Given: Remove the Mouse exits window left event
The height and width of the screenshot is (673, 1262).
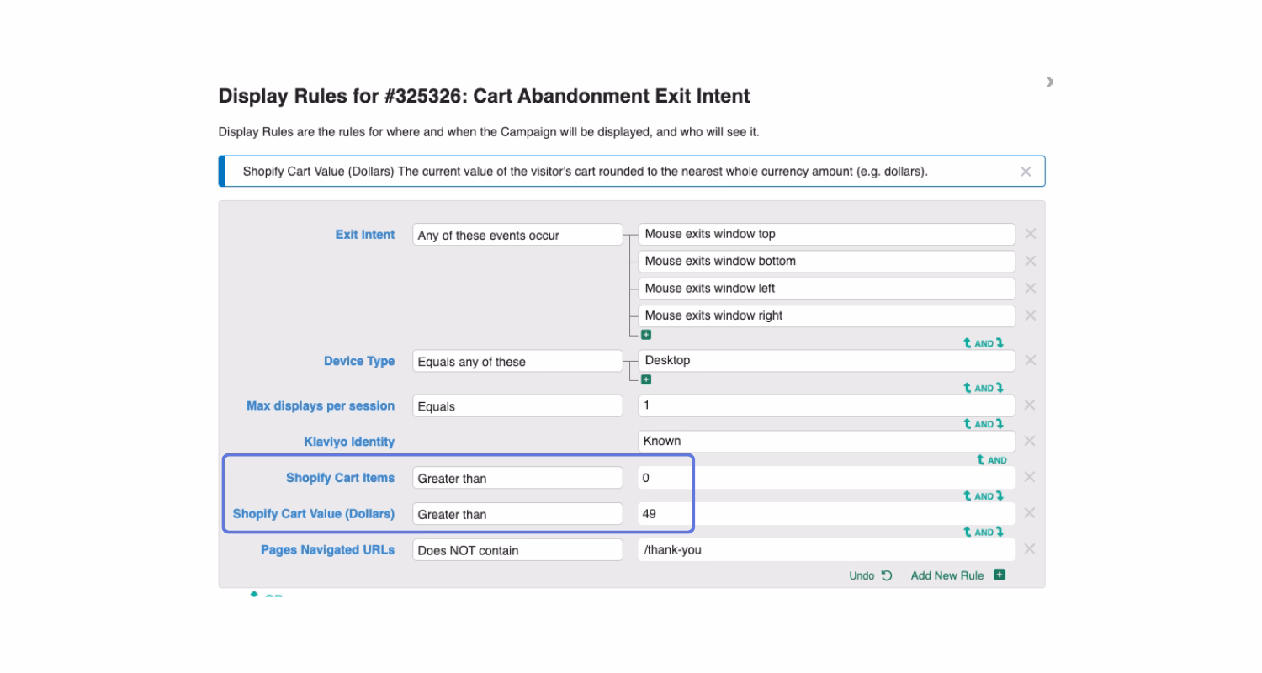Looking at the screenshot, I should [1030, 288].
